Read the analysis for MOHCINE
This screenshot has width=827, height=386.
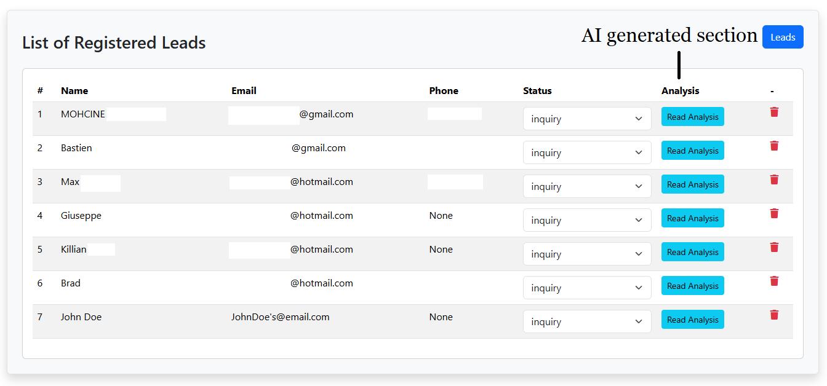pyautogui.click(x=692, y=117)
